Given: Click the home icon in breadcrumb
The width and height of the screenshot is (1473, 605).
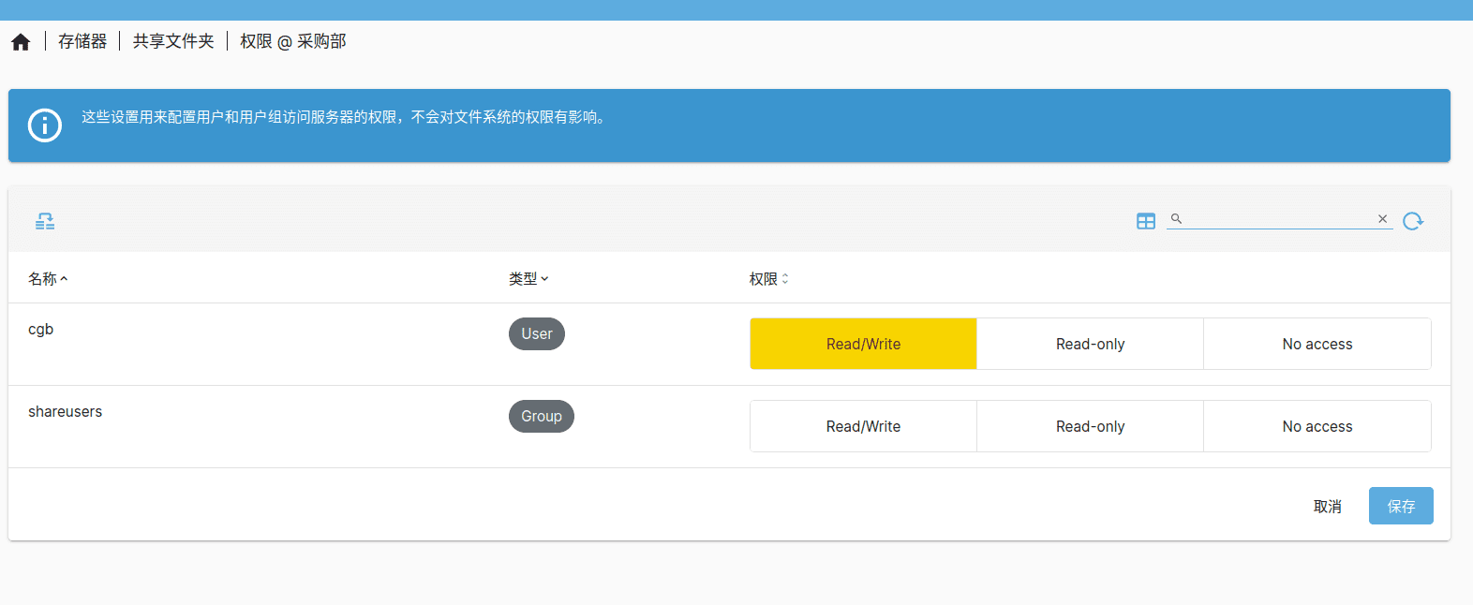Looking at the screenshot, I should click(21, 42).
